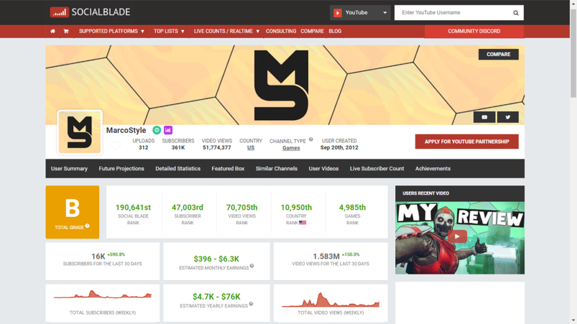Click the Games channel type link
Screen dimensions: 577x324
[291, 148]
